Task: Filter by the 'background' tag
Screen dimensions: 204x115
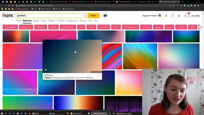Action: click(26, 27)
